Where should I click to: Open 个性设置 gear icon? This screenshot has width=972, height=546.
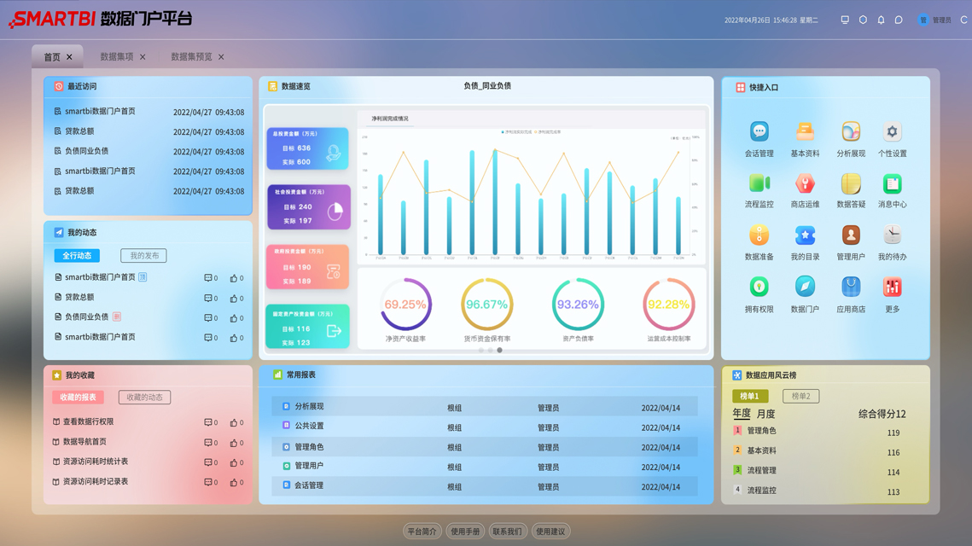pyautogui.click(x=892, y=132)
